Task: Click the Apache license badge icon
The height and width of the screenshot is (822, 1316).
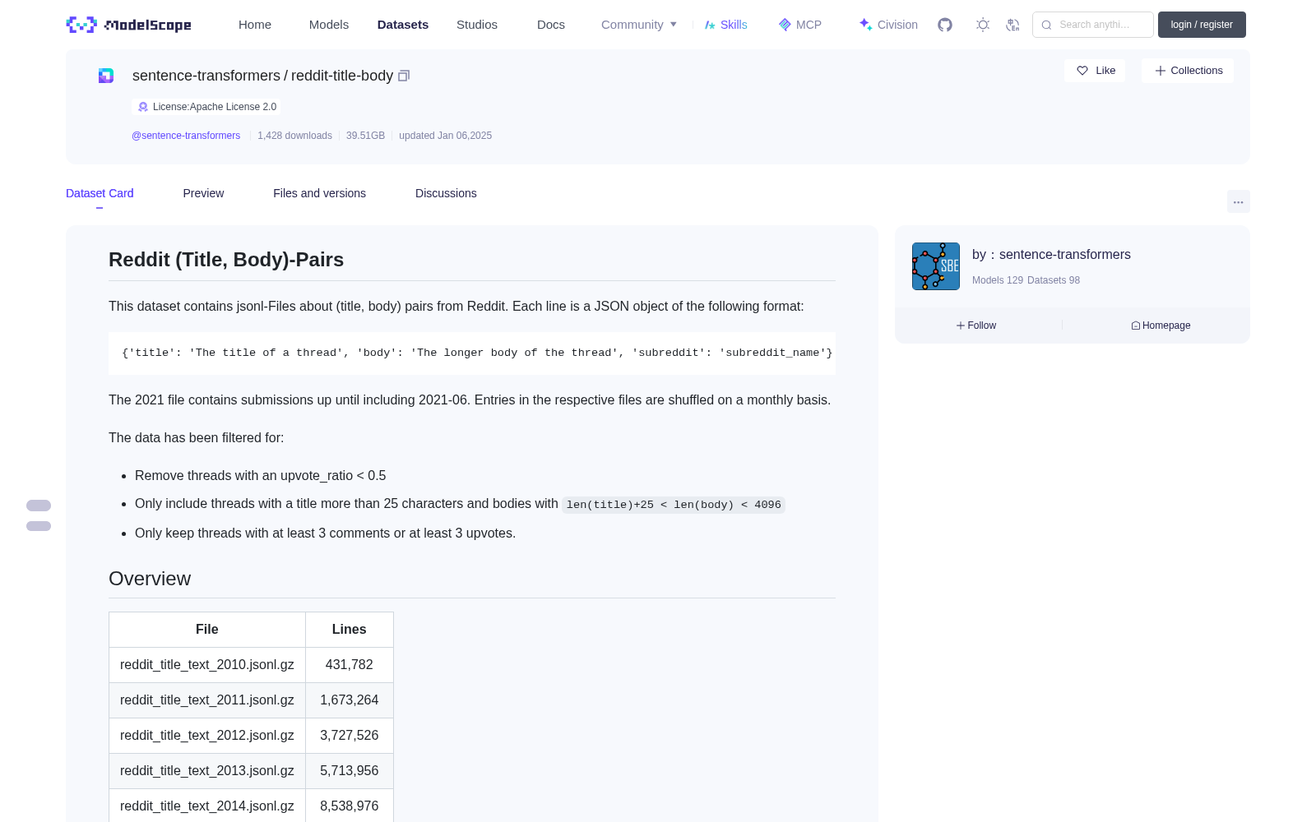Action: coord(143,107)
